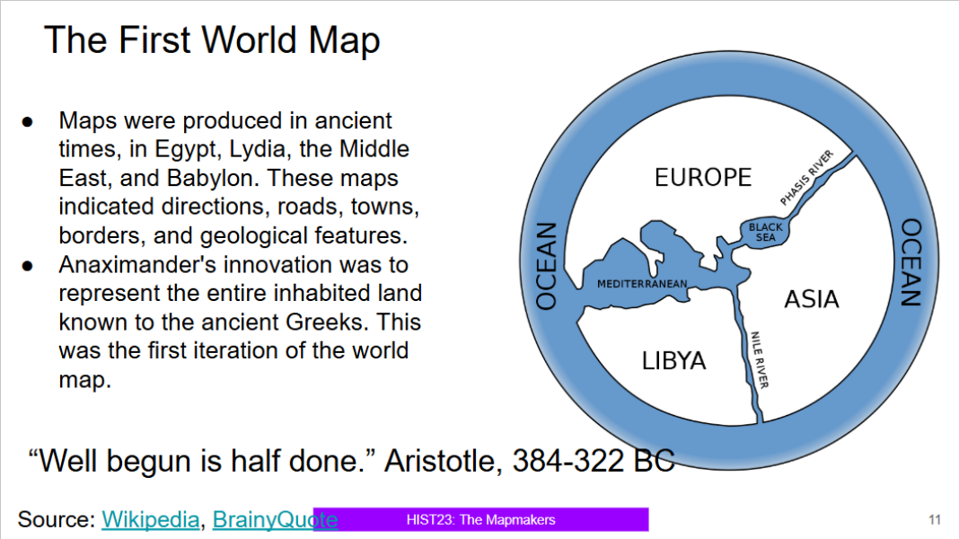Click the PHASIS RIVER label
The image size is (959, 539).
[x=806, y=178]
